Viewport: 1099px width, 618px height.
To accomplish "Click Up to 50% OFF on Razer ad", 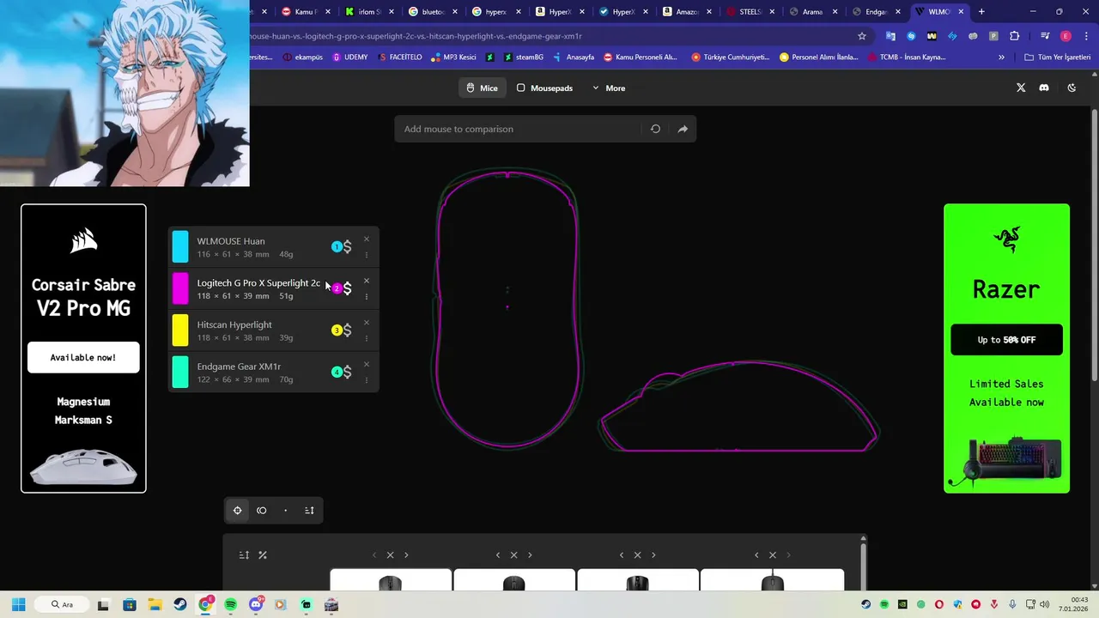I will (x=1006, y=340).
